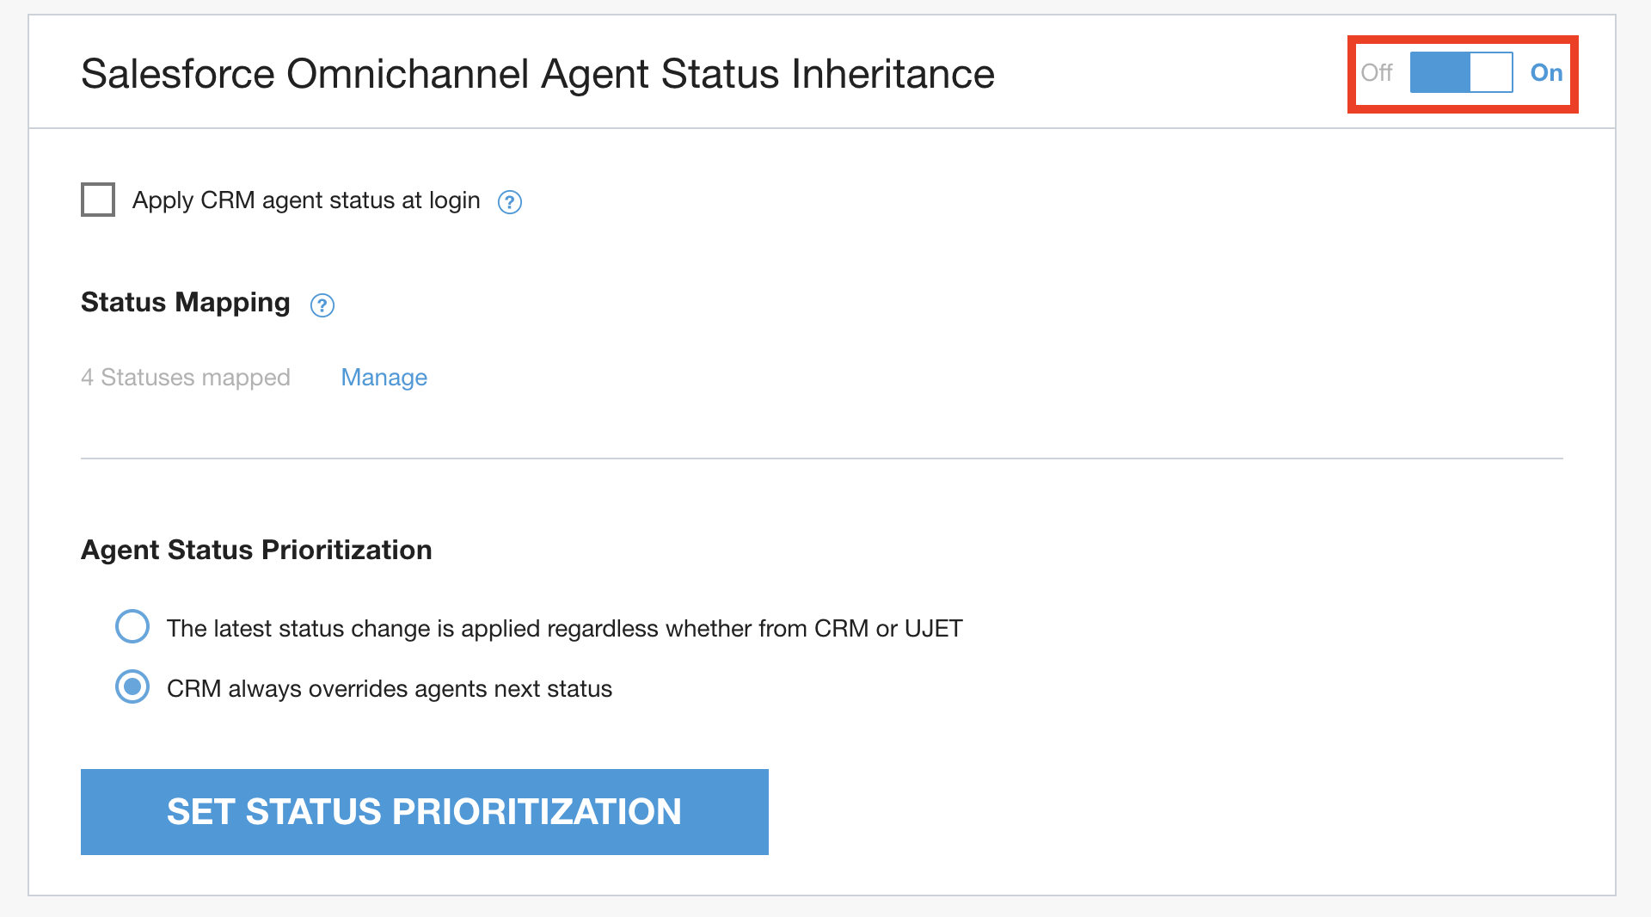Click the blue filled part of the toggle
Screen dimensions: 1651x917
point(1439,72)
